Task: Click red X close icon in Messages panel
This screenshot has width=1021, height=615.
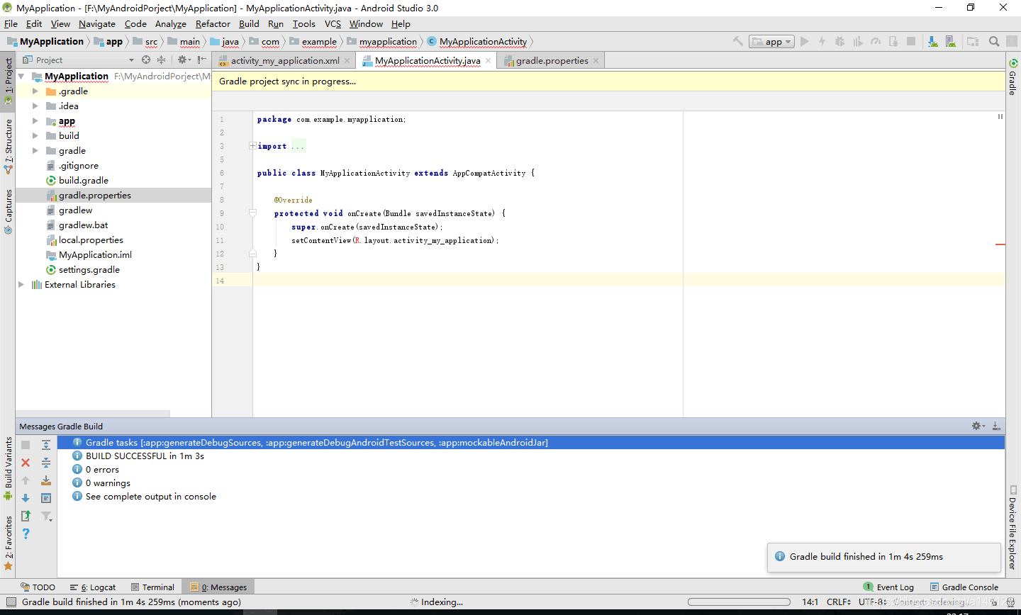Action: 26,463
